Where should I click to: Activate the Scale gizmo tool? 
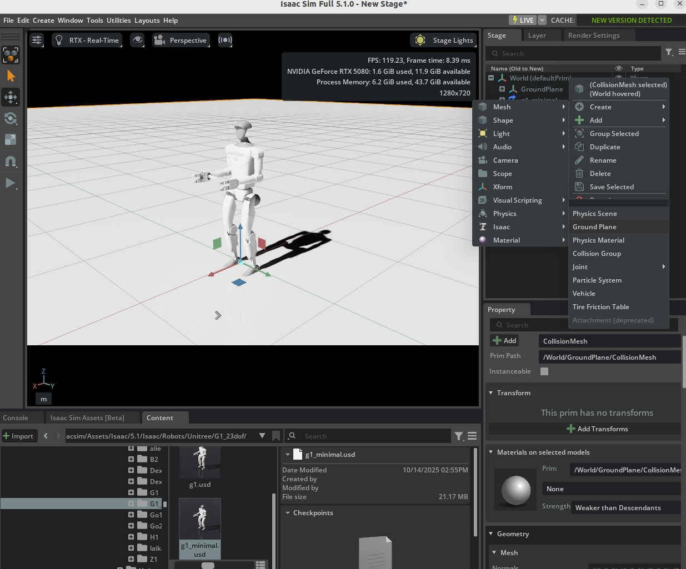click(11, 139)
